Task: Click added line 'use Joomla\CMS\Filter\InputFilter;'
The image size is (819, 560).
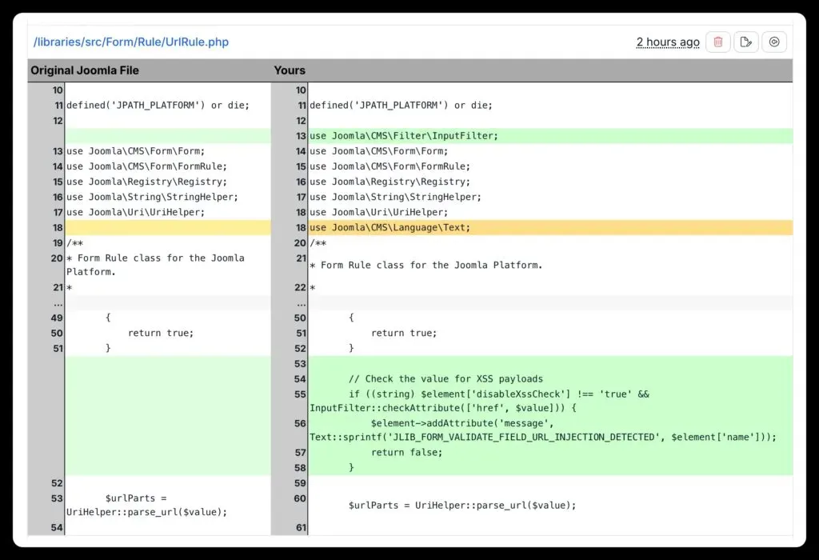Action: pos(404,136)
